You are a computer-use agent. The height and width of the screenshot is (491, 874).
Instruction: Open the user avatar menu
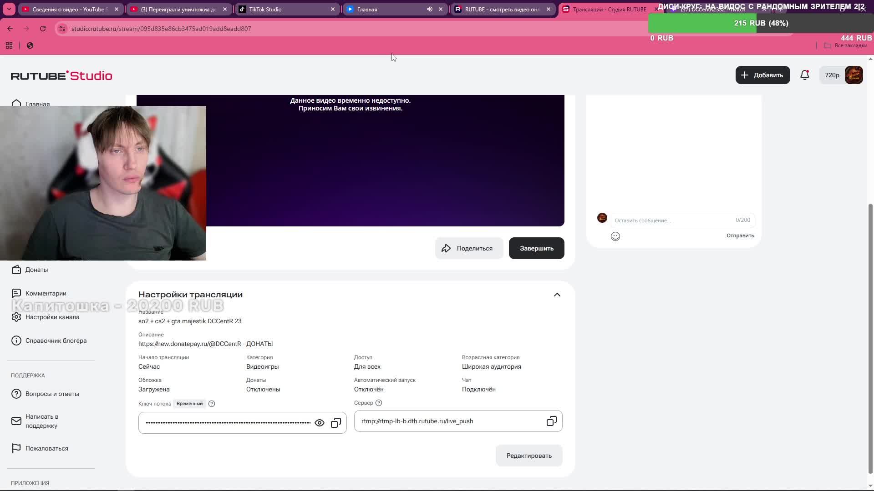pos(854,75)
